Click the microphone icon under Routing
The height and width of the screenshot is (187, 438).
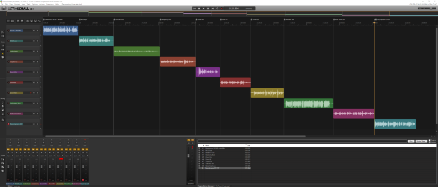[x=3, y=107]
